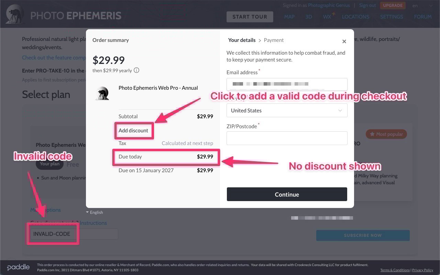
Task: Click the star on WX menu
Action: click(x=333, y=14)
